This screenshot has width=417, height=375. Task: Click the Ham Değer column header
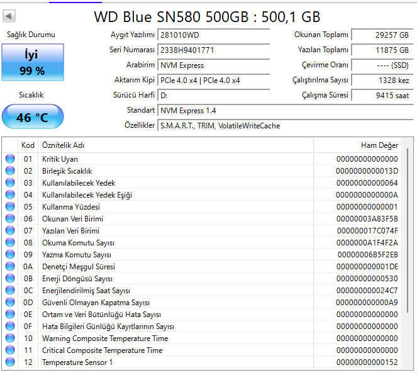[x=357, y=145]
